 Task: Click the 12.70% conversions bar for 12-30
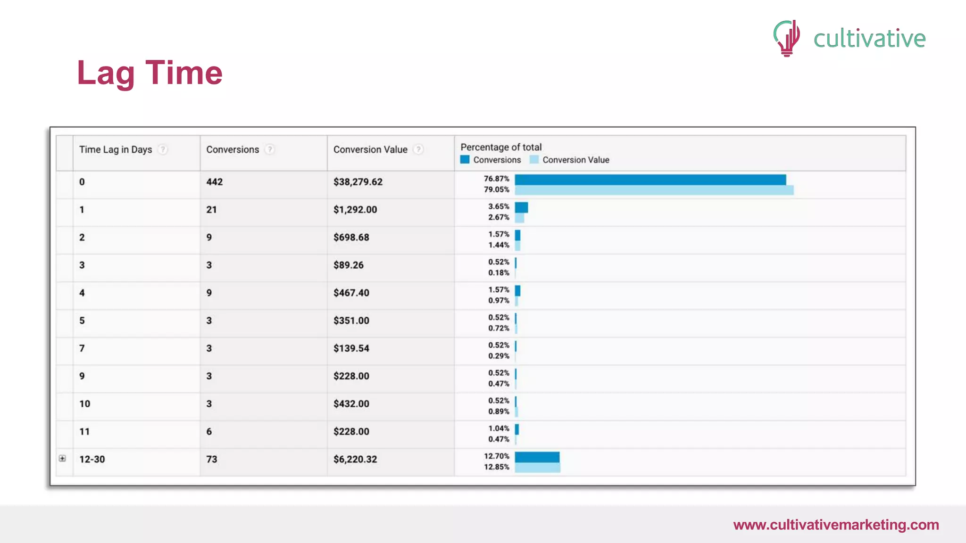pos(537,457)
